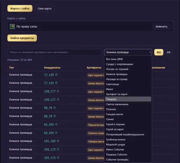
Task: Open coordinates link 69, 76 in fifth row
Action: click(48, 108)
